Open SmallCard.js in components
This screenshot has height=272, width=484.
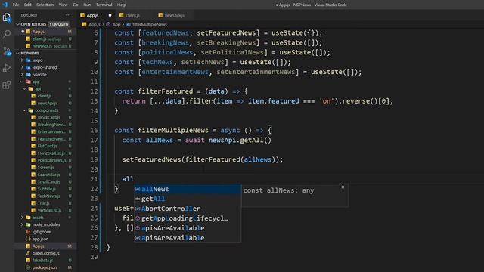click(x=45, y=181)
